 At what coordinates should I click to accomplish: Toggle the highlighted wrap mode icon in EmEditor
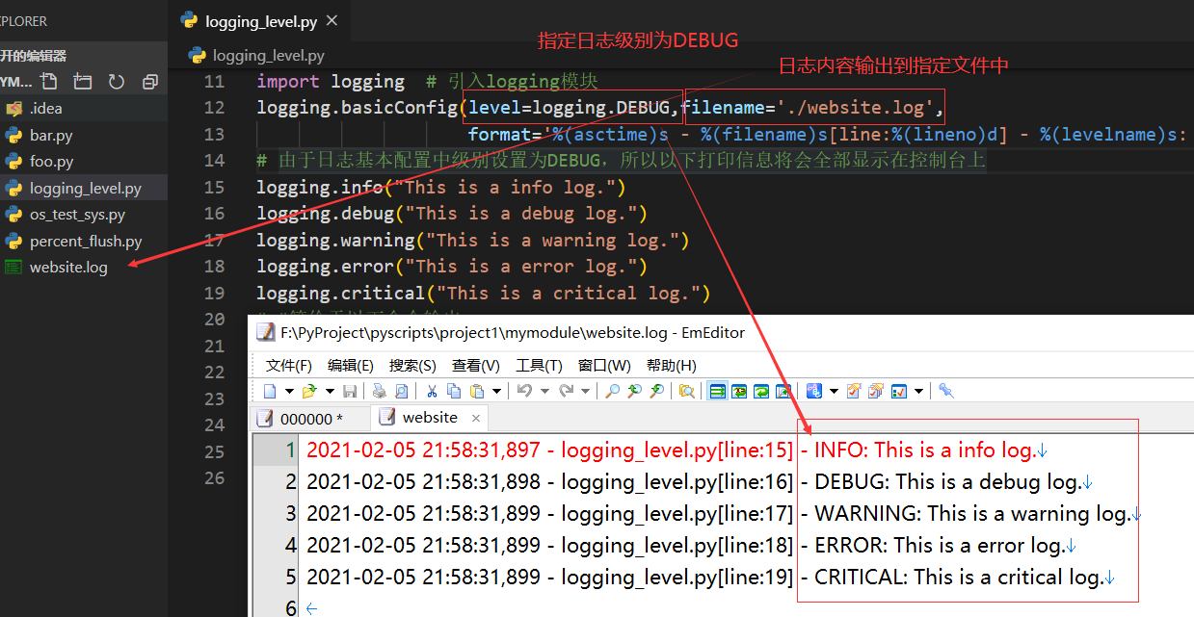coord(718,391)
